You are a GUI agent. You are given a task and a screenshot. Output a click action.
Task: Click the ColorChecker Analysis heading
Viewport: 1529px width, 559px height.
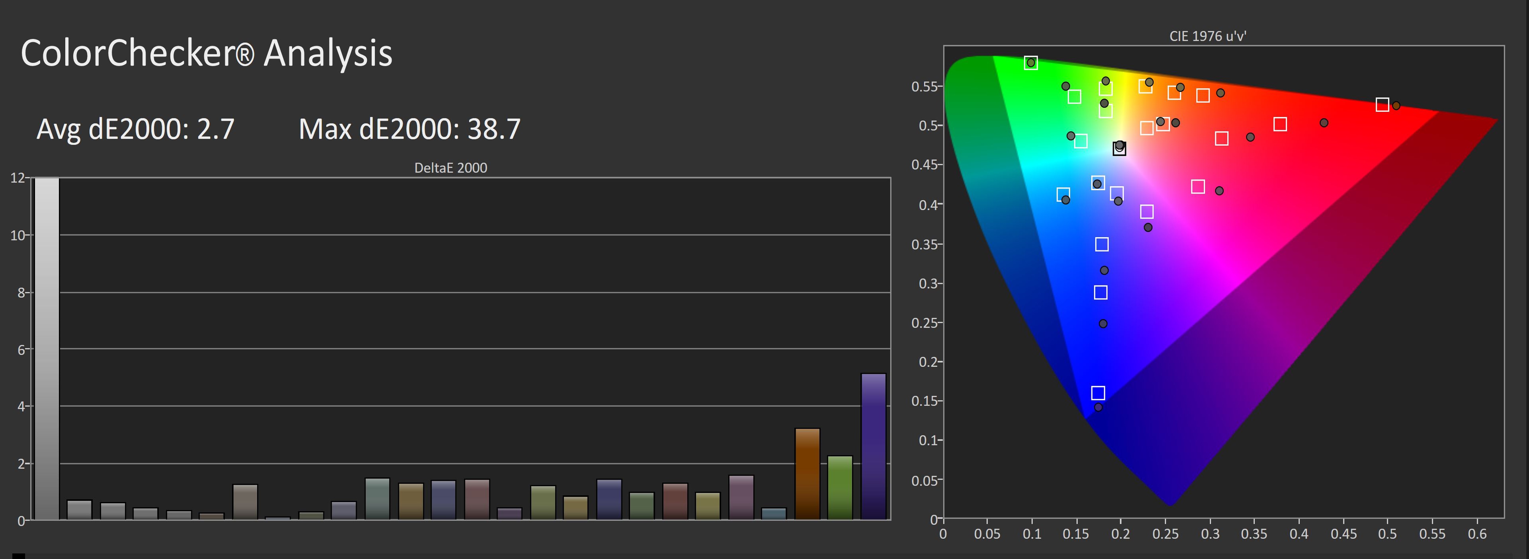tap(206, 53)
